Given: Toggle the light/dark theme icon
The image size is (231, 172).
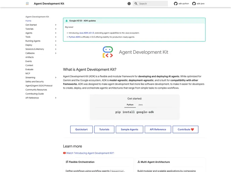Looking at the screenshot, I should pos(129,4).
